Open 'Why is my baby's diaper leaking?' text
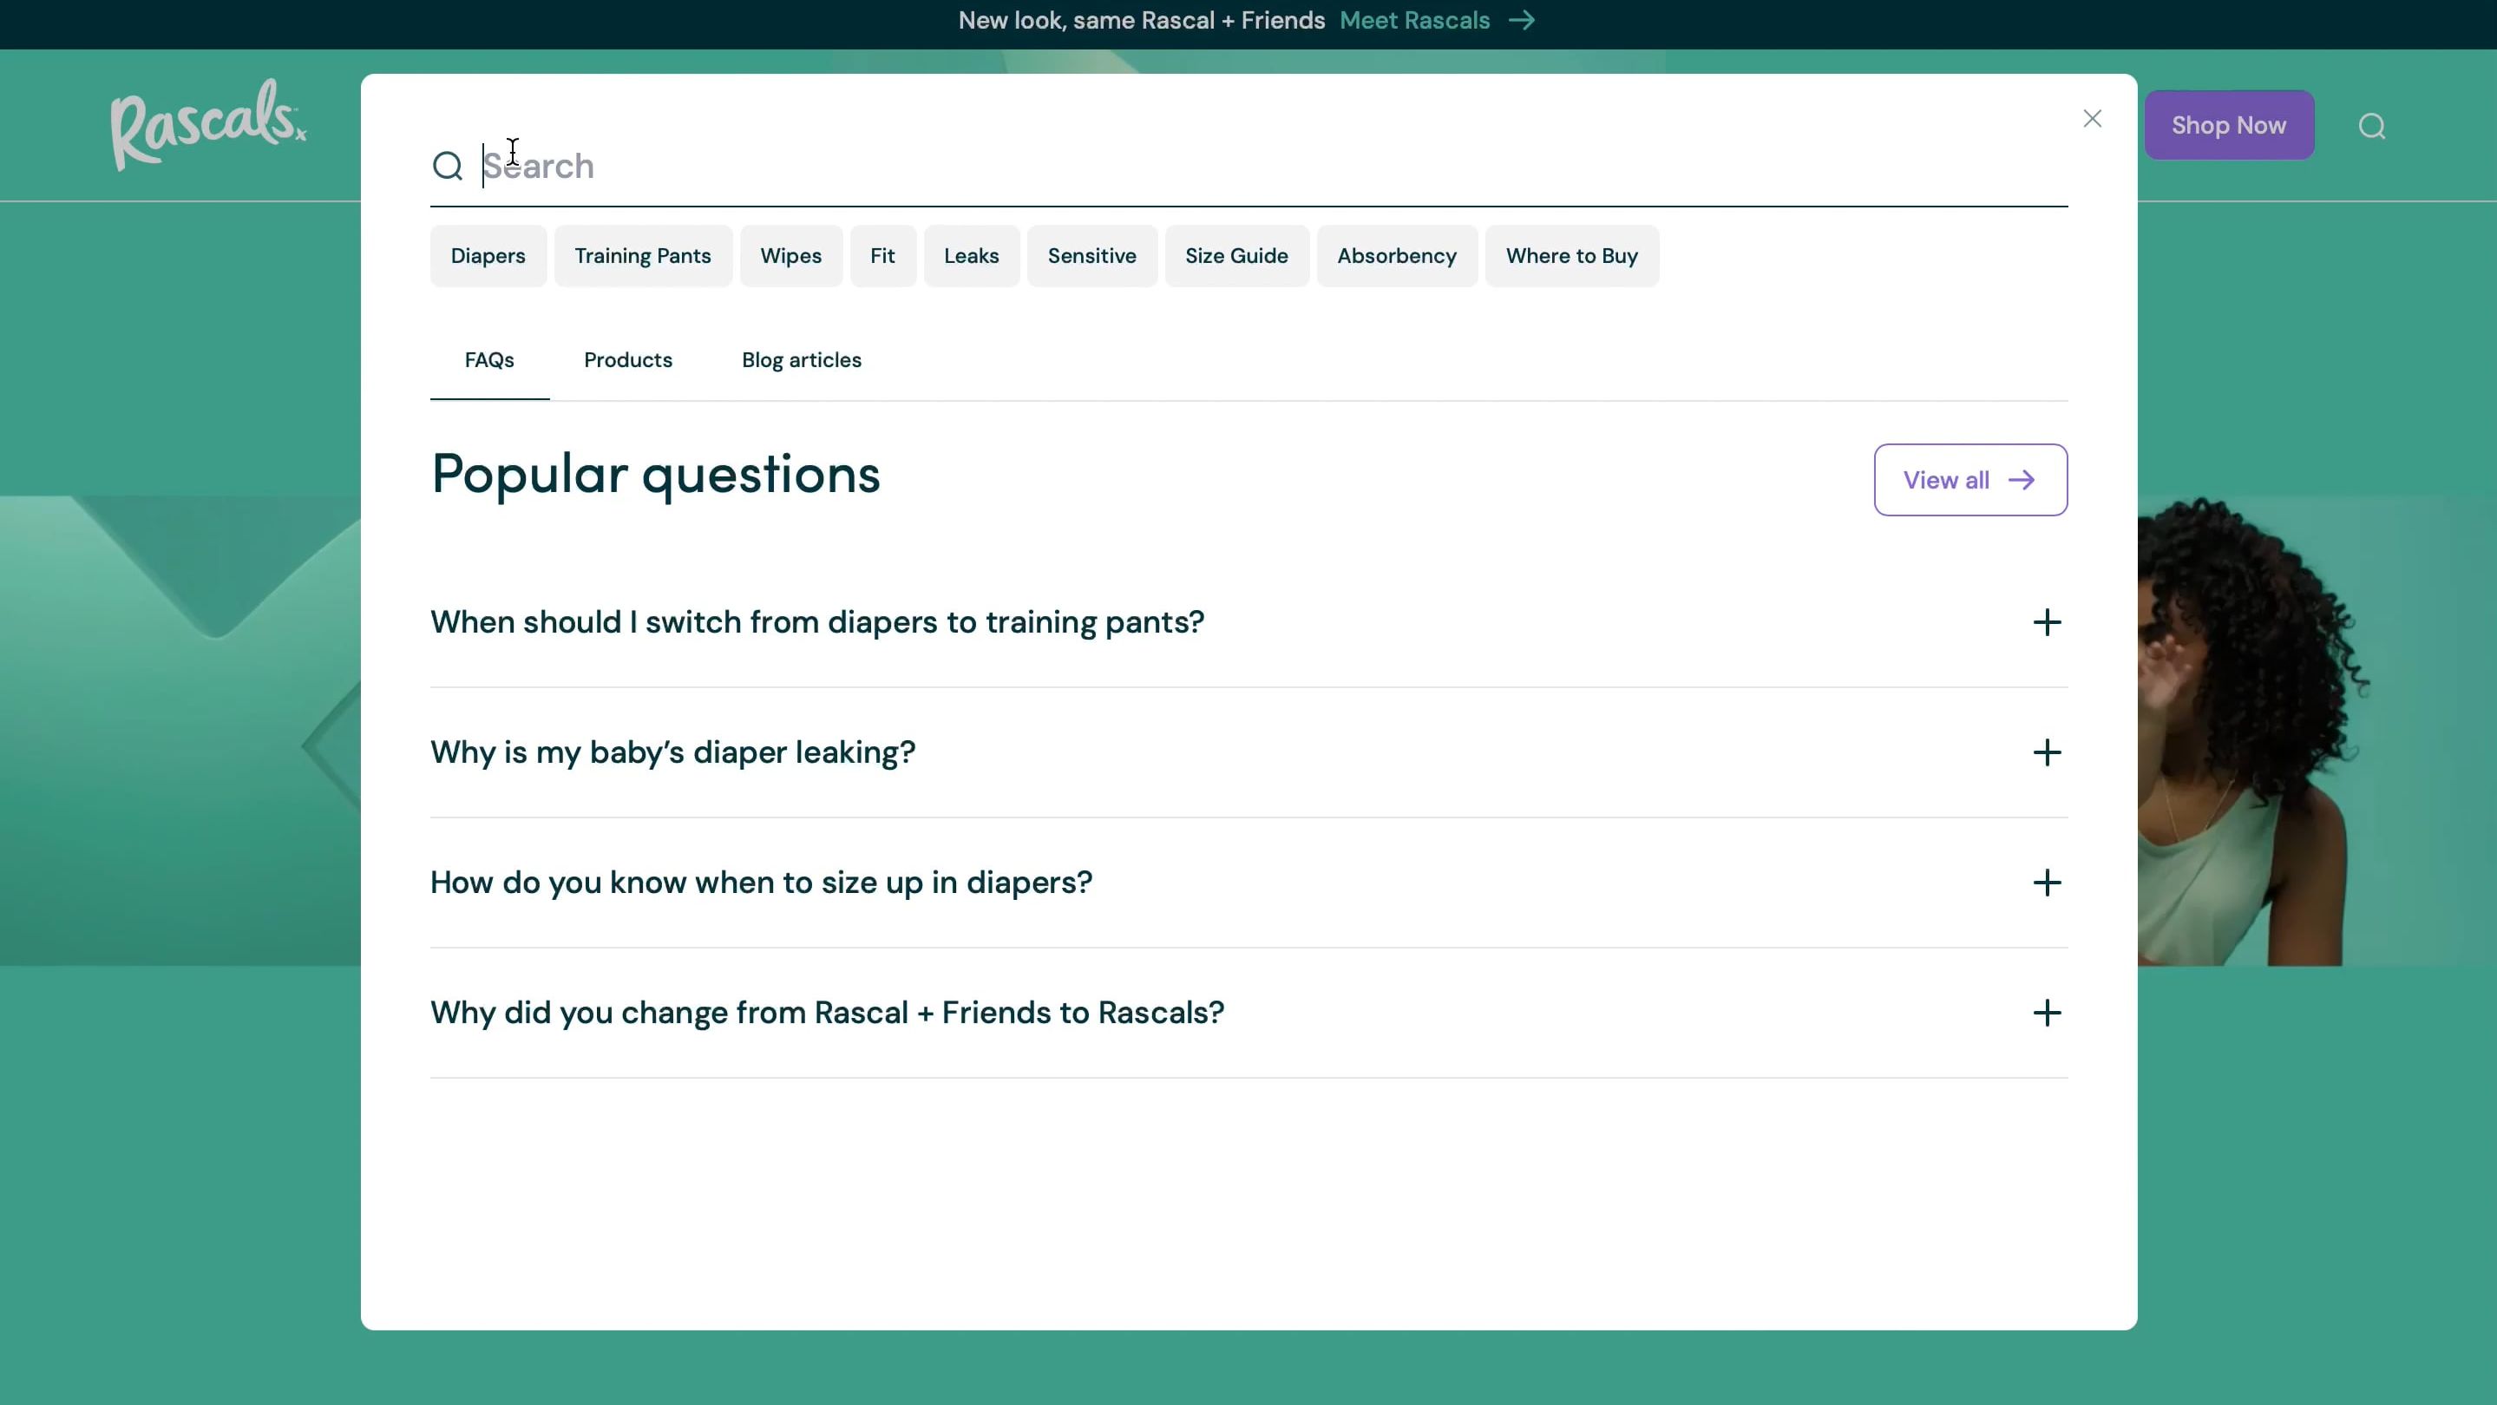The width and height of the screenshot is (2497, 1405). pyautogui.click(x=672, y=752)
